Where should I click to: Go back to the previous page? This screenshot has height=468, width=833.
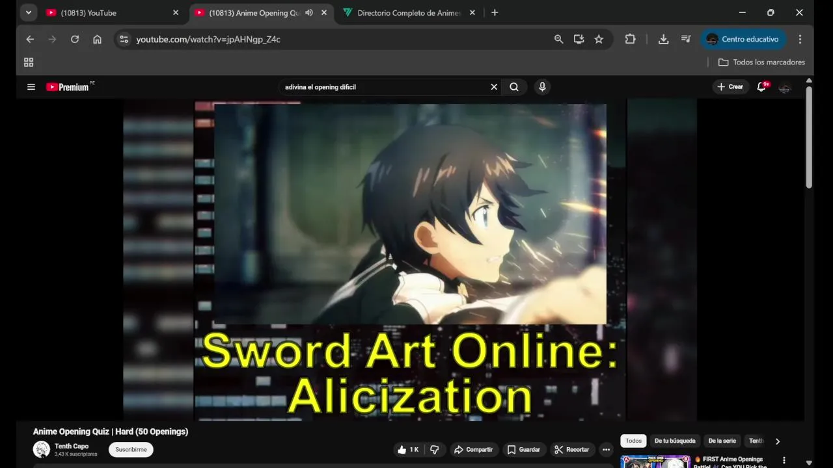(30, 39)
